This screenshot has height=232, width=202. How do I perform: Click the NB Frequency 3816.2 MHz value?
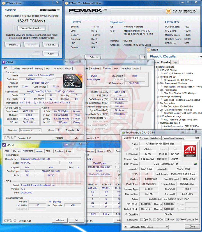point(135,83)
